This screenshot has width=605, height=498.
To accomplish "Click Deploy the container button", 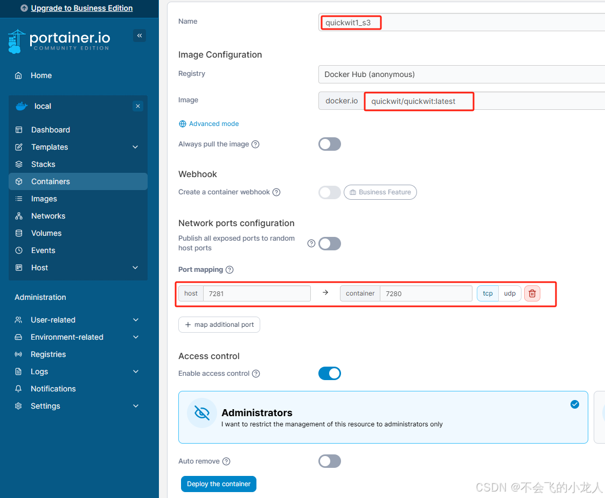I will coord(219,484).
